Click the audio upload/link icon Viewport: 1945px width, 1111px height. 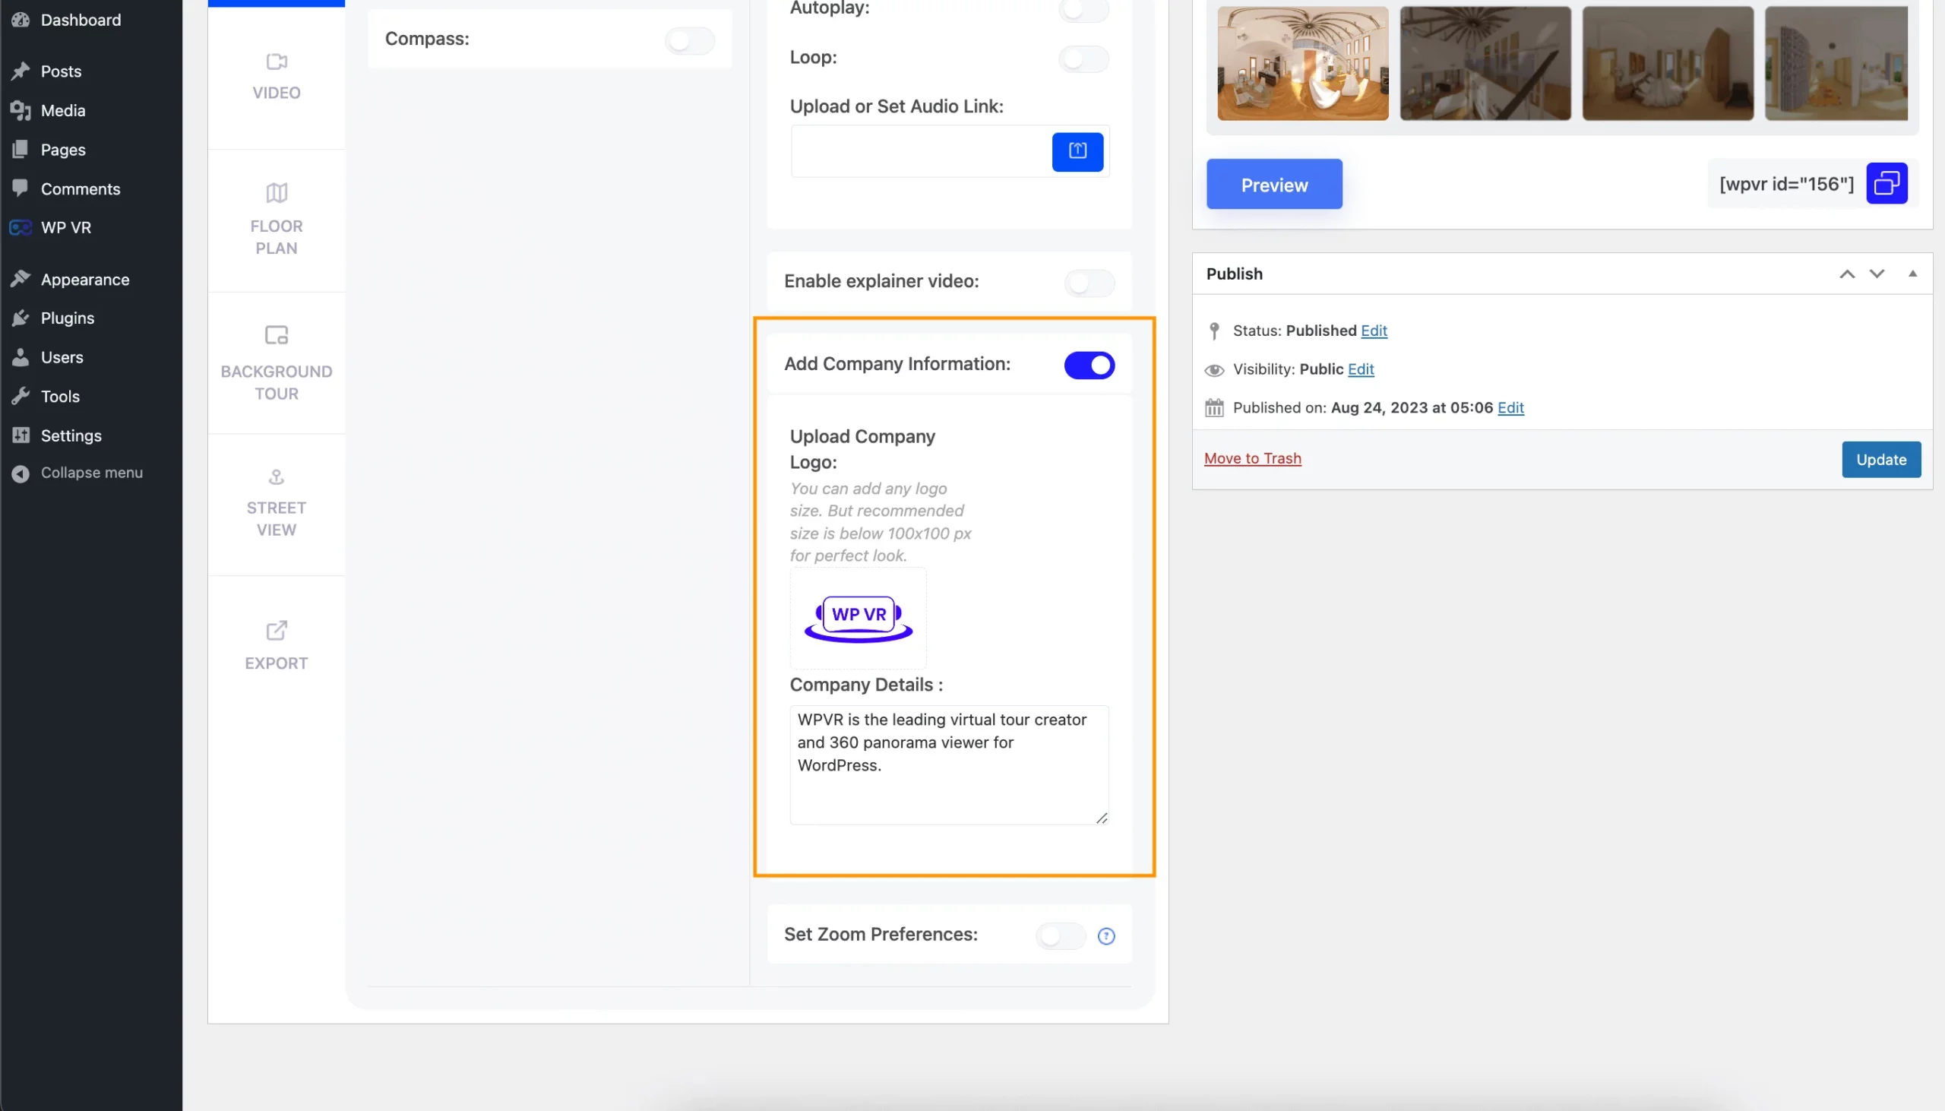tap(1078, 151)
